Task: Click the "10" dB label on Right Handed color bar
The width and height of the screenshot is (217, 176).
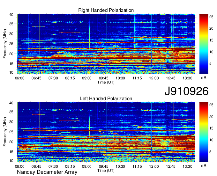Action: pos(211,52)
